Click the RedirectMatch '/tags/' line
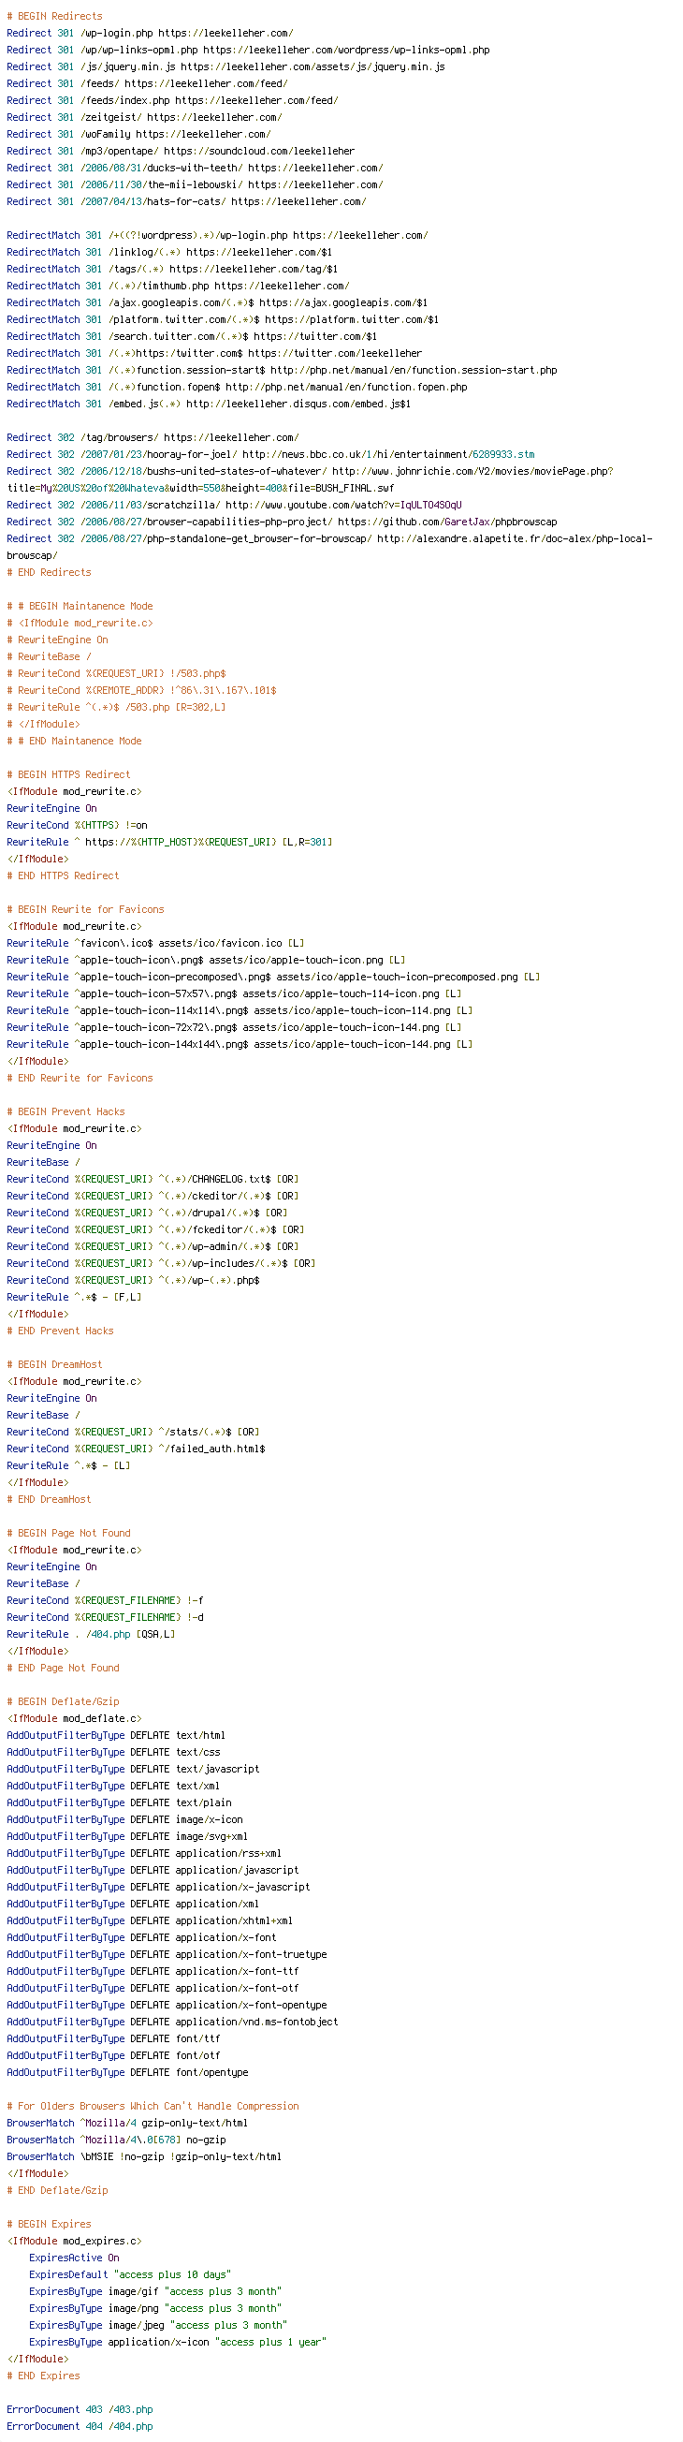The height and width of the screenshot is (2442, 683). [x=172, y=270]
